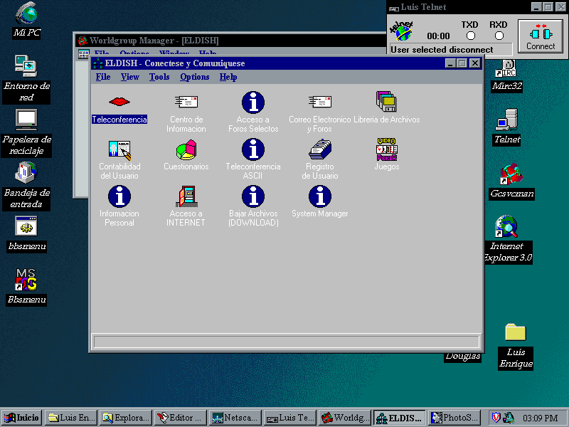The height and width of the screenshot is (427, 569).
Task: Maximize the ELDISH window
Action: [462, 63]
